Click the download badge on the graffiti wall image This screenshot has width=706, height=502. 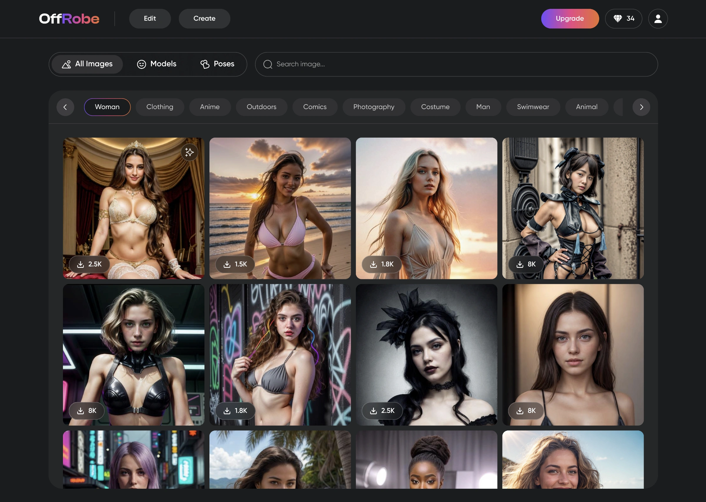click(235, 410)
